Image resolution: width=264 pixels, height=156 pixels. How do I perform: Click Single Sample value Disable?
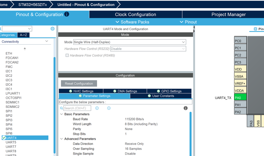[x=130, y=154]
